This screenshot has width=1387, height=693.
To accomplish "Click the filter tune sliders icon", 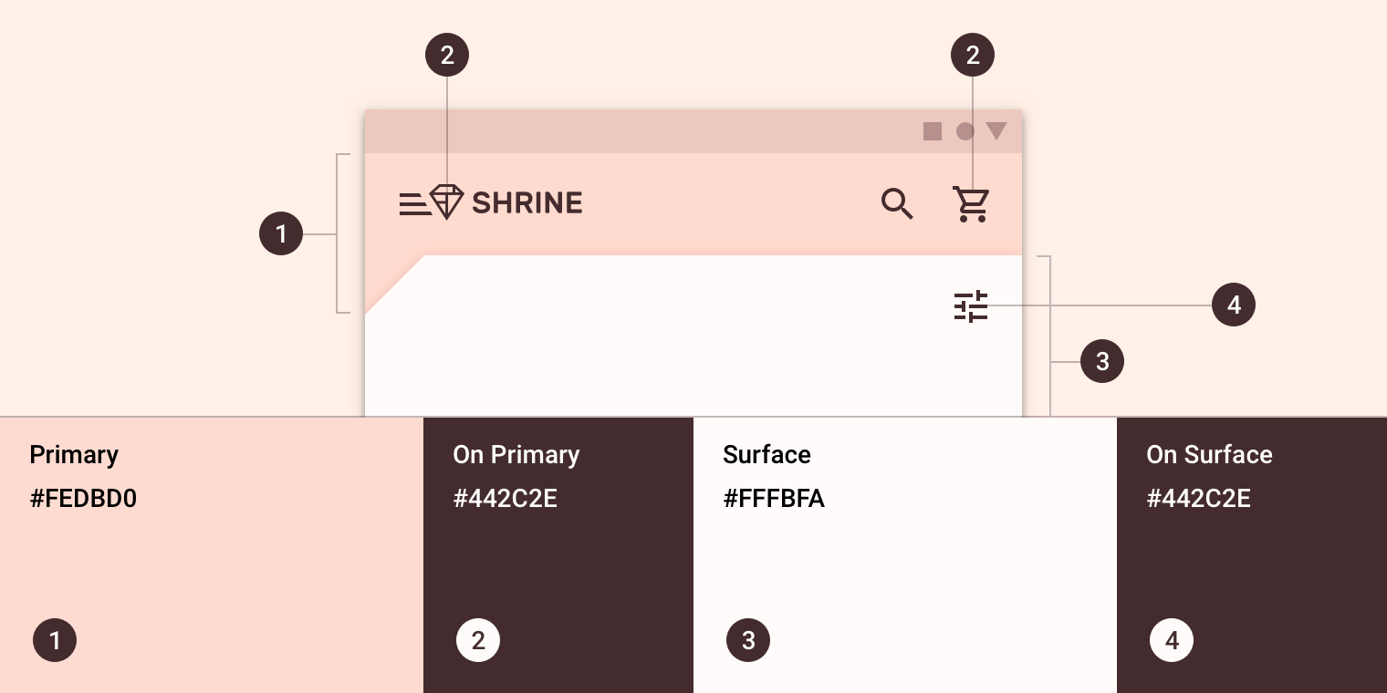I will pos(971,306).
